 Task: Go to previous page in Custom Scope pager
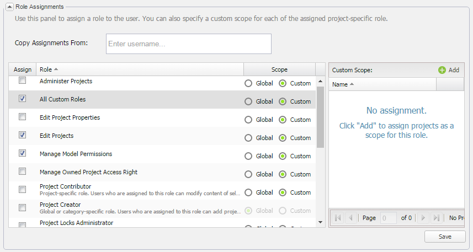pyautogui.click(x=350, y=218)
